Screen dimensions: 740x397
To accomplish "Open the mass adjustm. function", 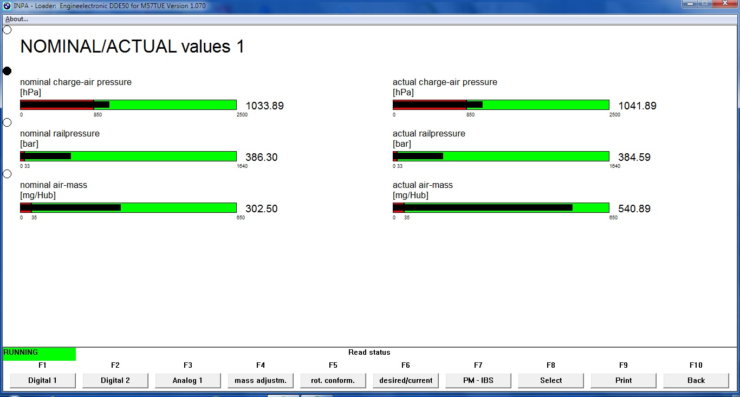I will click(261, 380).
